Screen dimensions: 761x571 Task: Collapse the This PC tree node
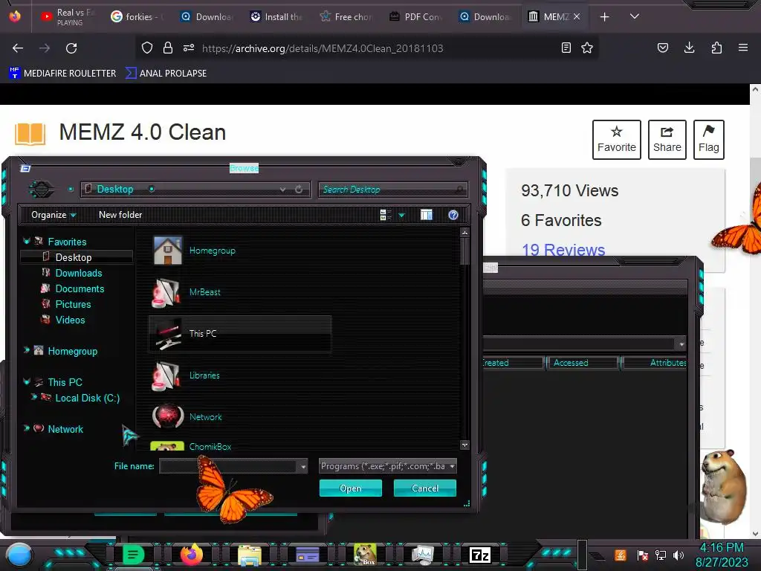pyautogui.click(x=27, y=381)
